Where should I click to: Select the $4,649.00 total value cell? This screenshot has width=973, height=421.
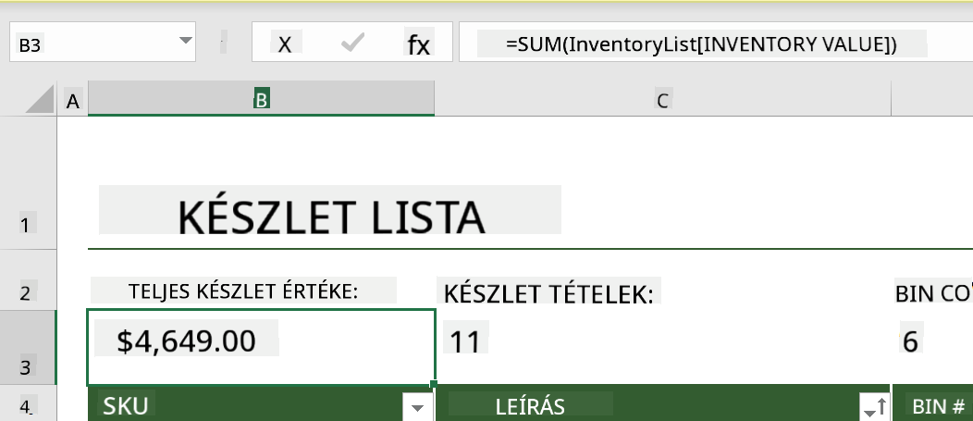tap(261, 347)
